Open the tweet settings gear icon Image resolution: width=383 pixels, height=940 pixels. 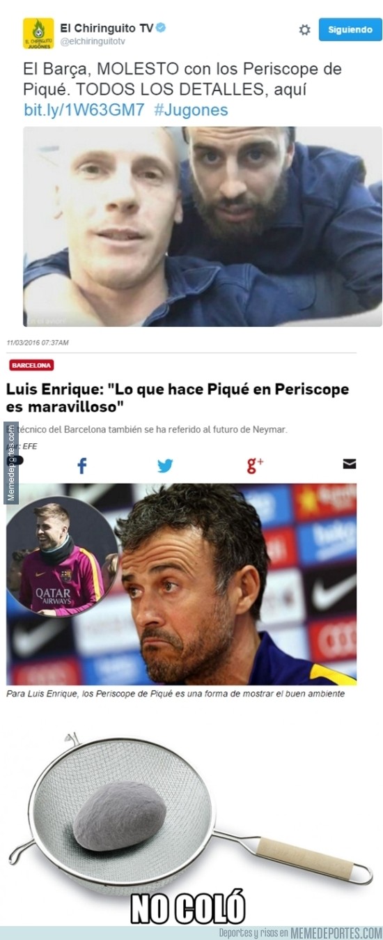click(304, 30)
